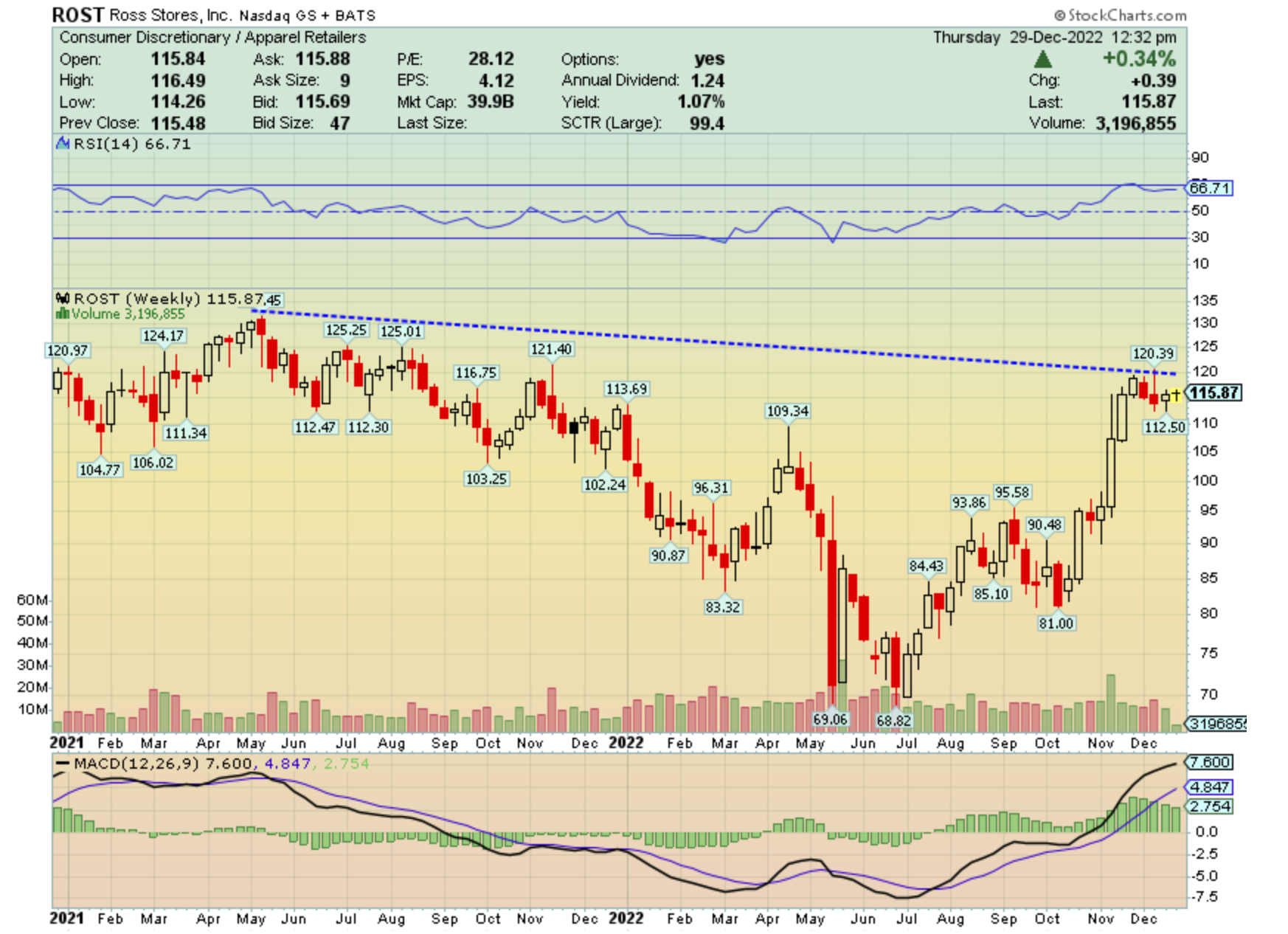This screenshot has width=1288, height=934.
Task: Click the MACD 7.600 axis value tag
Action: (x=1208, y=762)
